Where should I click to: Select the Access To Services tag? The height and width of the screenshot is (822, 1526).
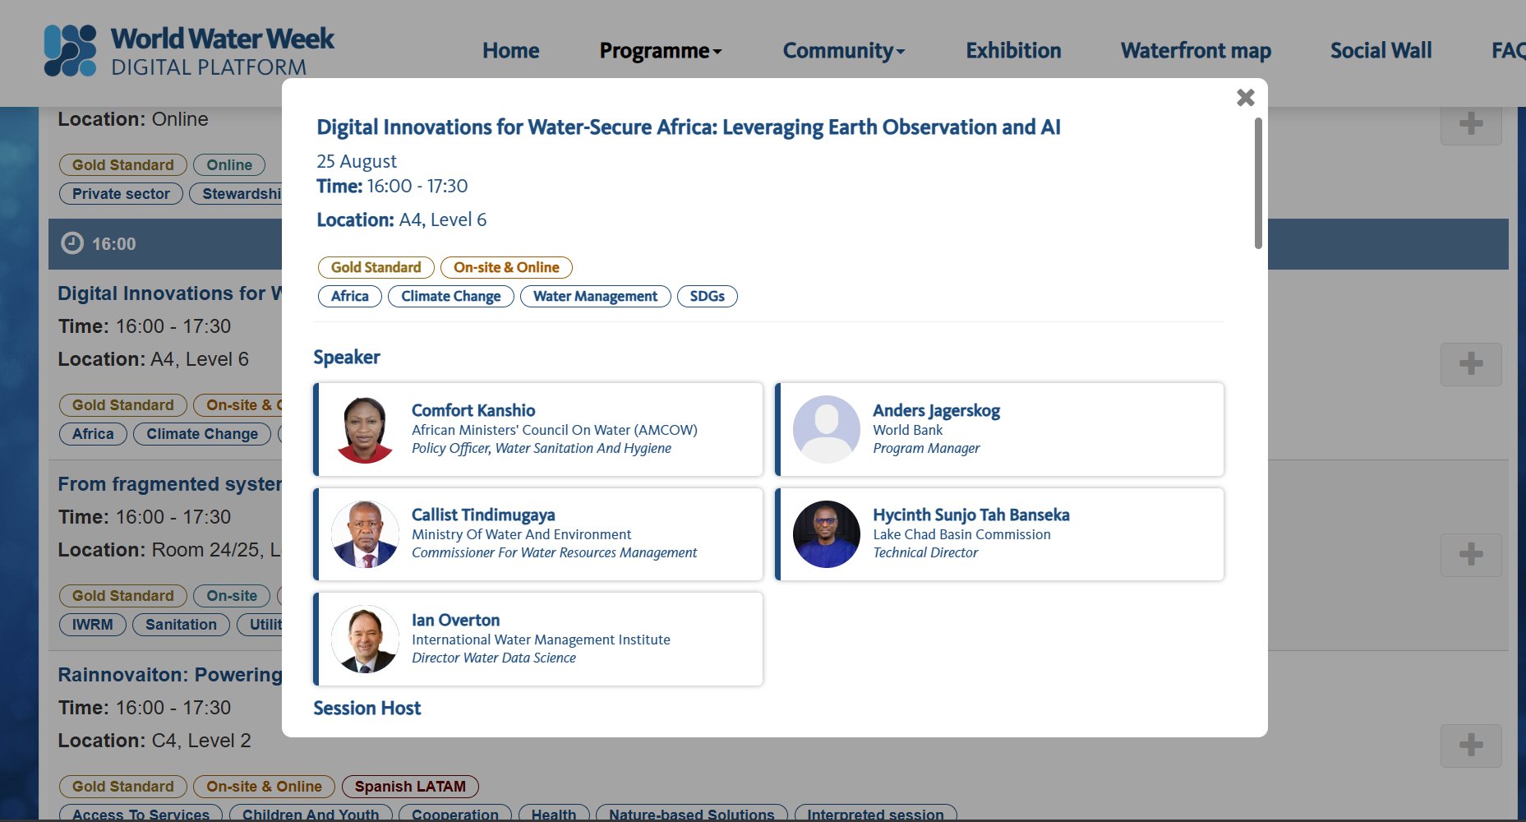pos(141,815)
